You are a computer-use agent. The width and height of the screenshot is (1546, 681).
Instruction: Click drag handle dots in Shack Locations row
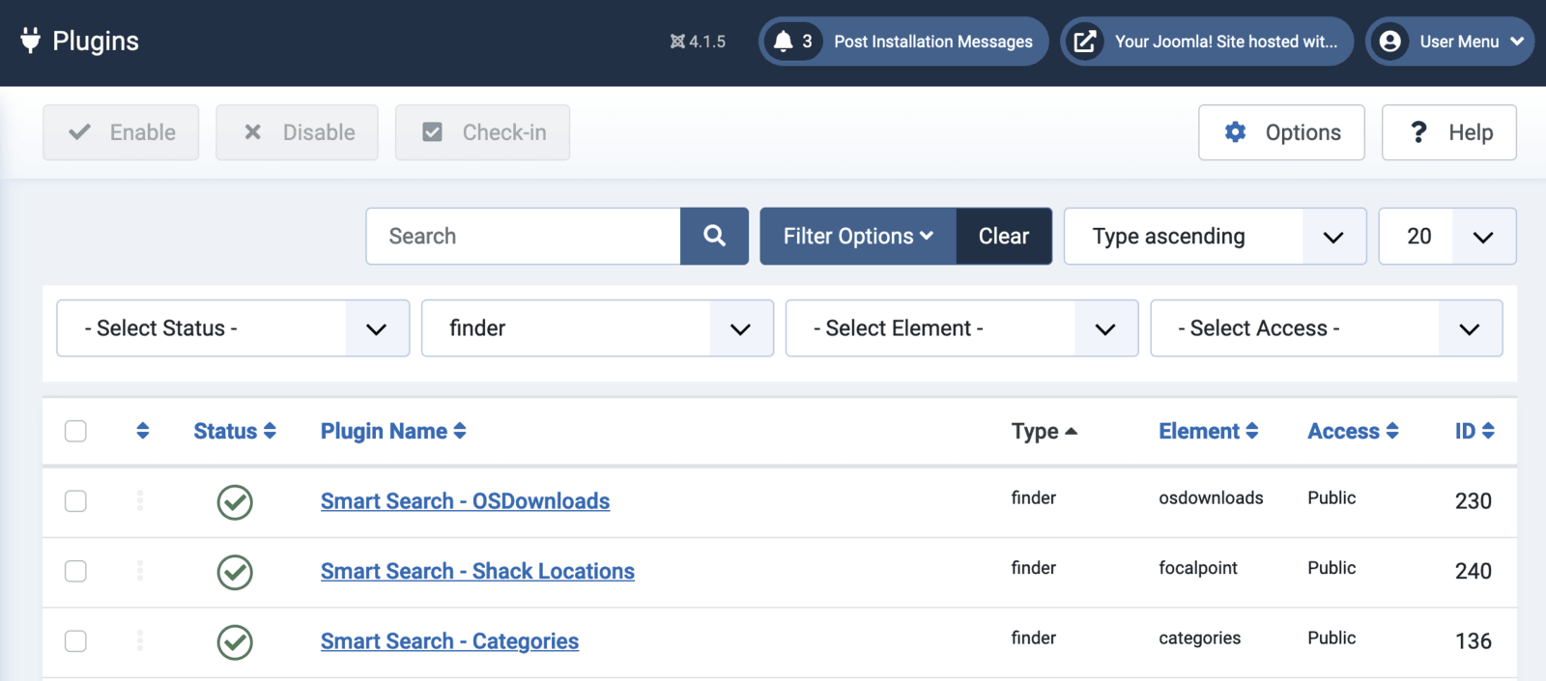[140, 571]
